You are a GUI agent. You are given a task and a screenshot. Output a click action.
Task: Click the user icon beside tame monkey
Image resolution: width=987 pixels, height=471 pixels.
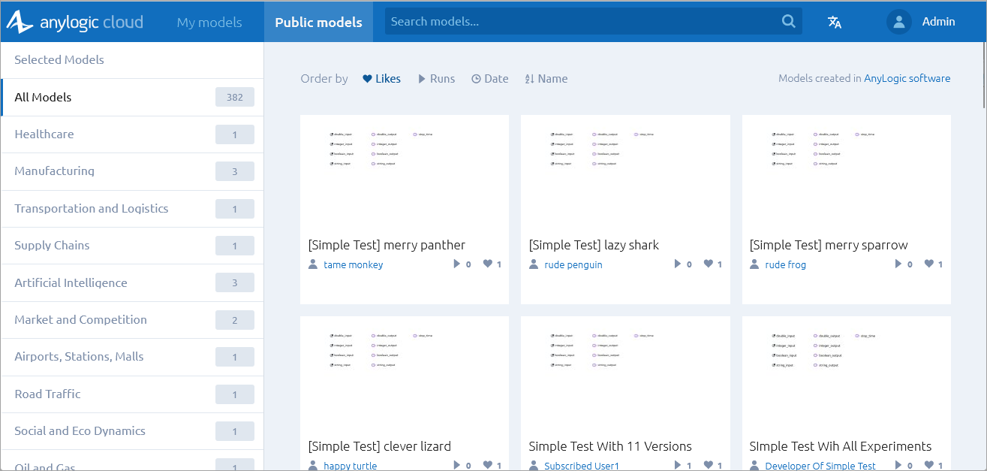pyautogui.click(x=313, y=264)
